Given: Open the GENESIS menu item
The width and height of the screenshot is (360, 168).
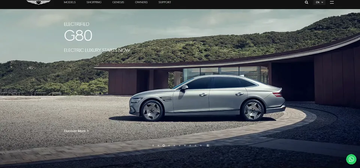Looking at the screenshot, I should [x=118, y=2].
